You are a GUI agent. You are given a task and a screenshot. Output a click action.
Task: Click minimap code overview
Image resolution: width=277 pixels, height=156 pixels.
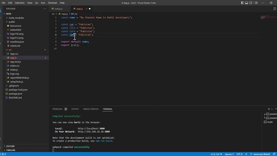click(x=268, y=17)
